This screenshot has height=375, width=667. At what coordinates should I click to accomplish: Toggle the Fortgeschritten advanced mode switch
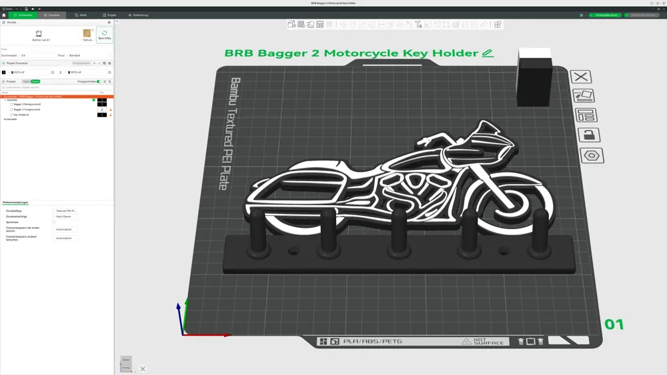point(99,81)
